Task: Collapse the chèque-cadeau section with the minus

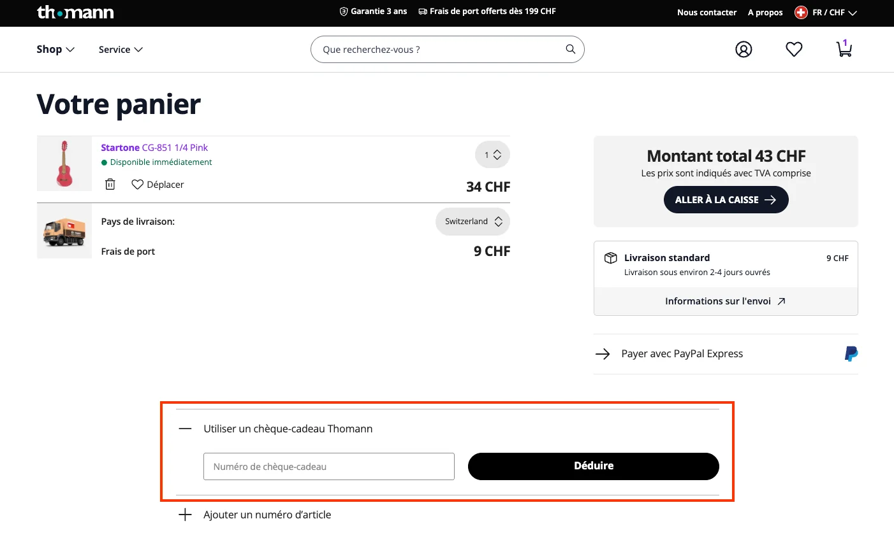Action: (184, 428)
